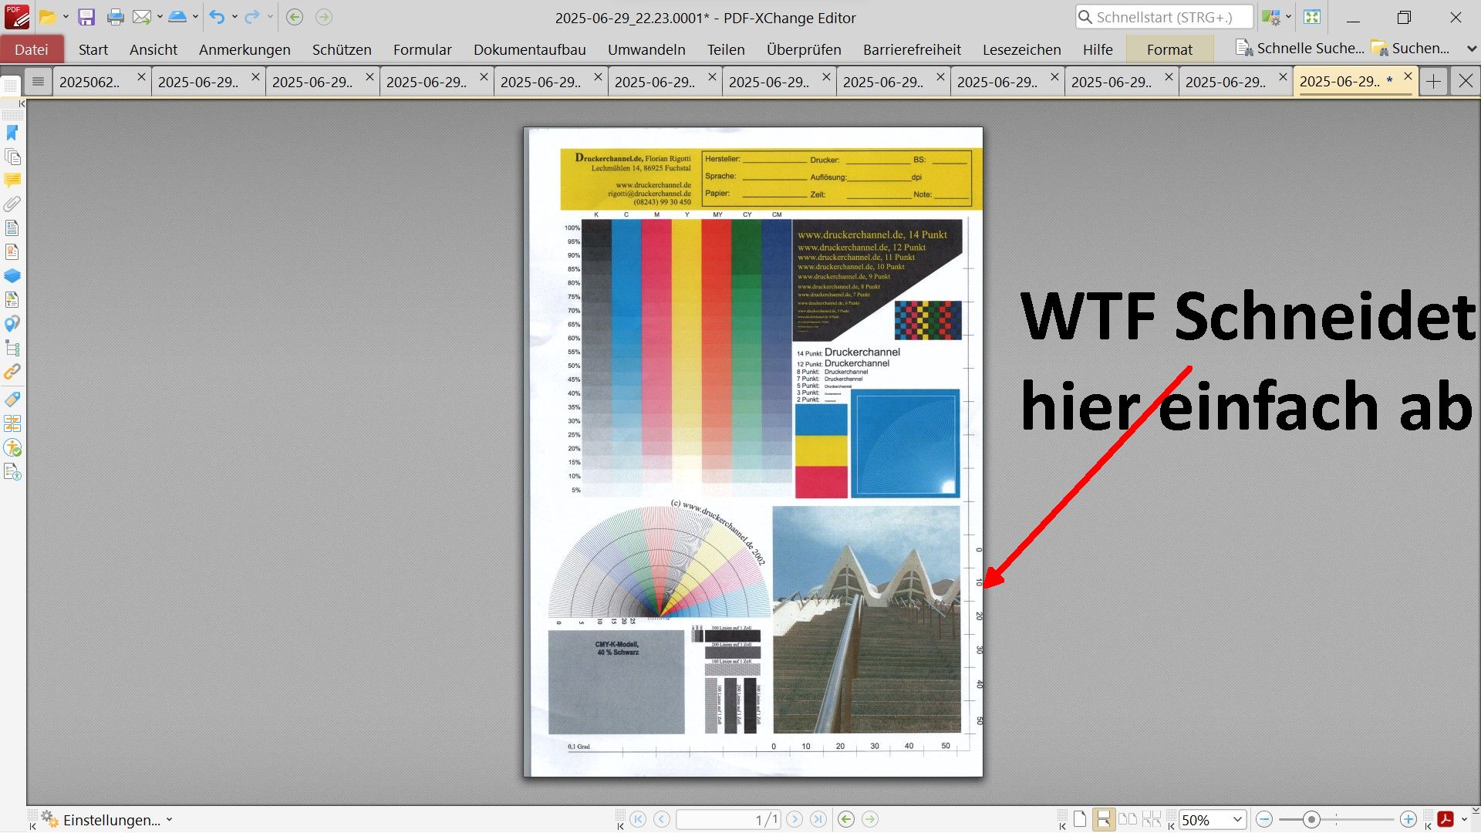Viewport: 1481px width, 833px height.
Task: Click the Save document floppy icon
Action: click(86, 17)
